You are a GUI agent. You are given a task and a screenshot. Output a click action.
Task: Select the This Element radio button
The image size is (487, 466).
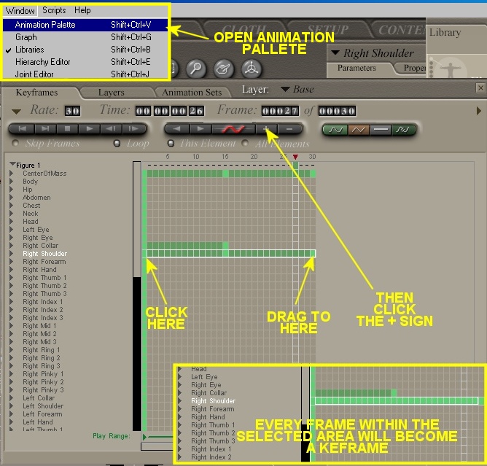(x=171, y=144)
